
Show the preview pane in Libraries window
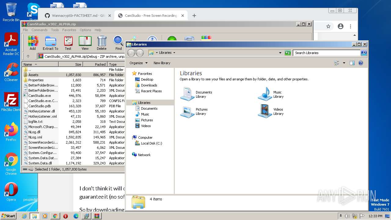(x=352, y=63)
